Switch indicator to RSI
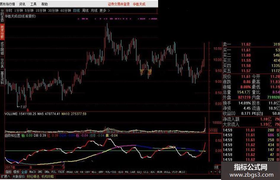This screenshot has height=180, width=280. click(x=121, y=172)
